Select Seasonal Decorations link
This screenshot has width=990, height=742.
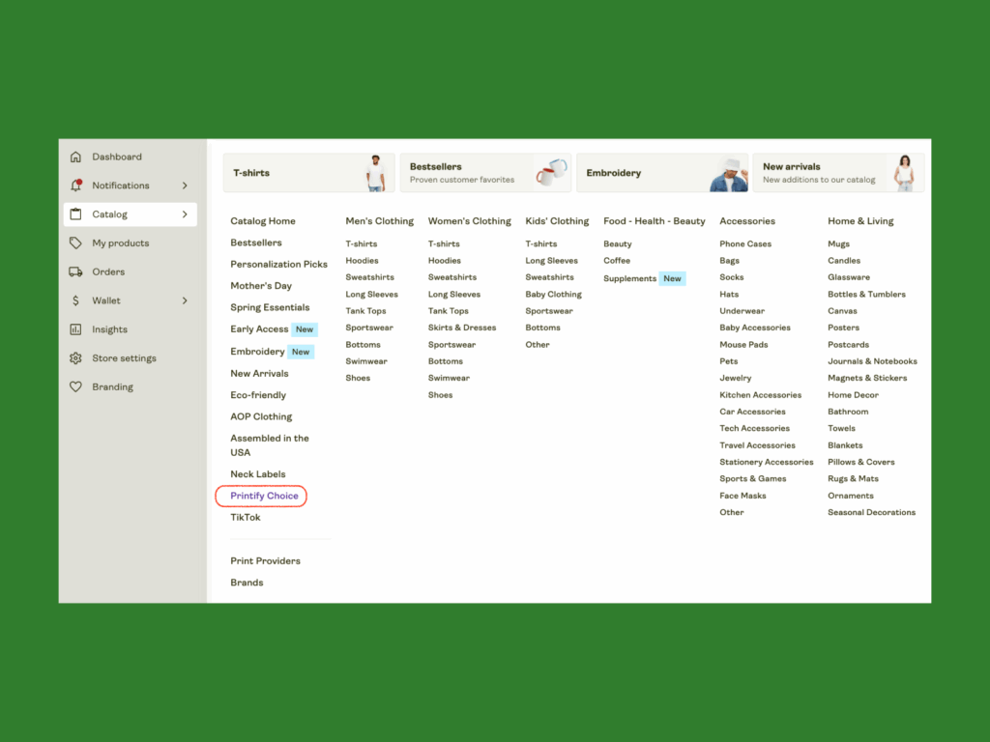click(x=871, y=512)
